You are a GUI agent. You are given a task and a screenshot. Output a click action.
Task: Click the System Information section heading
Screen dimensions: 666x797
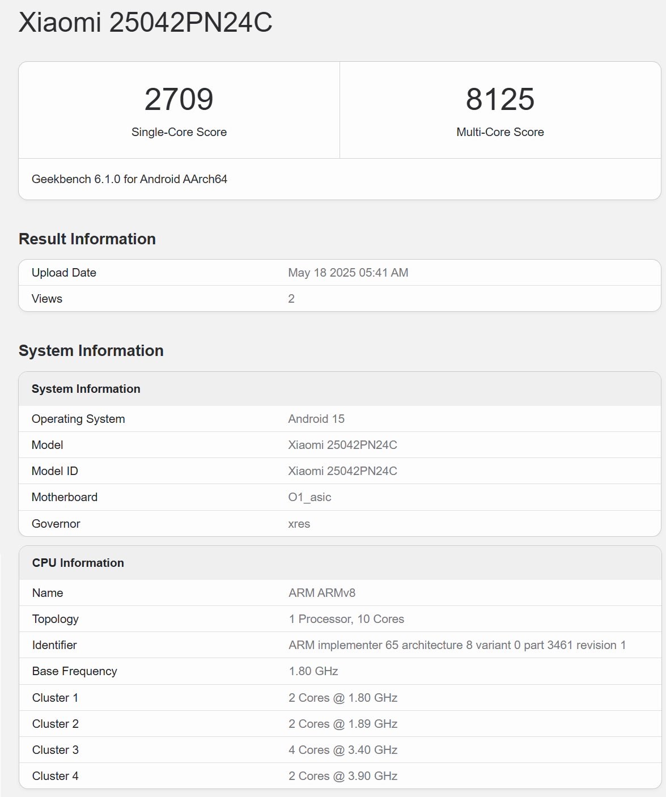tap(91, 350)
